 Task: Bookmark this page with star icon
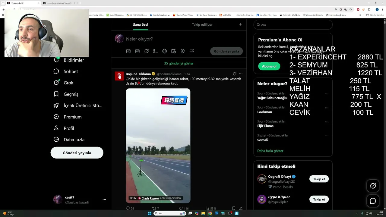coord(350,9)
